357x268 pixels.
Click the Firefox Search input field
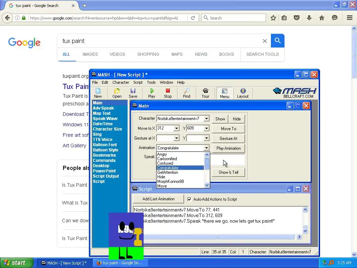(x=234, y=18)
